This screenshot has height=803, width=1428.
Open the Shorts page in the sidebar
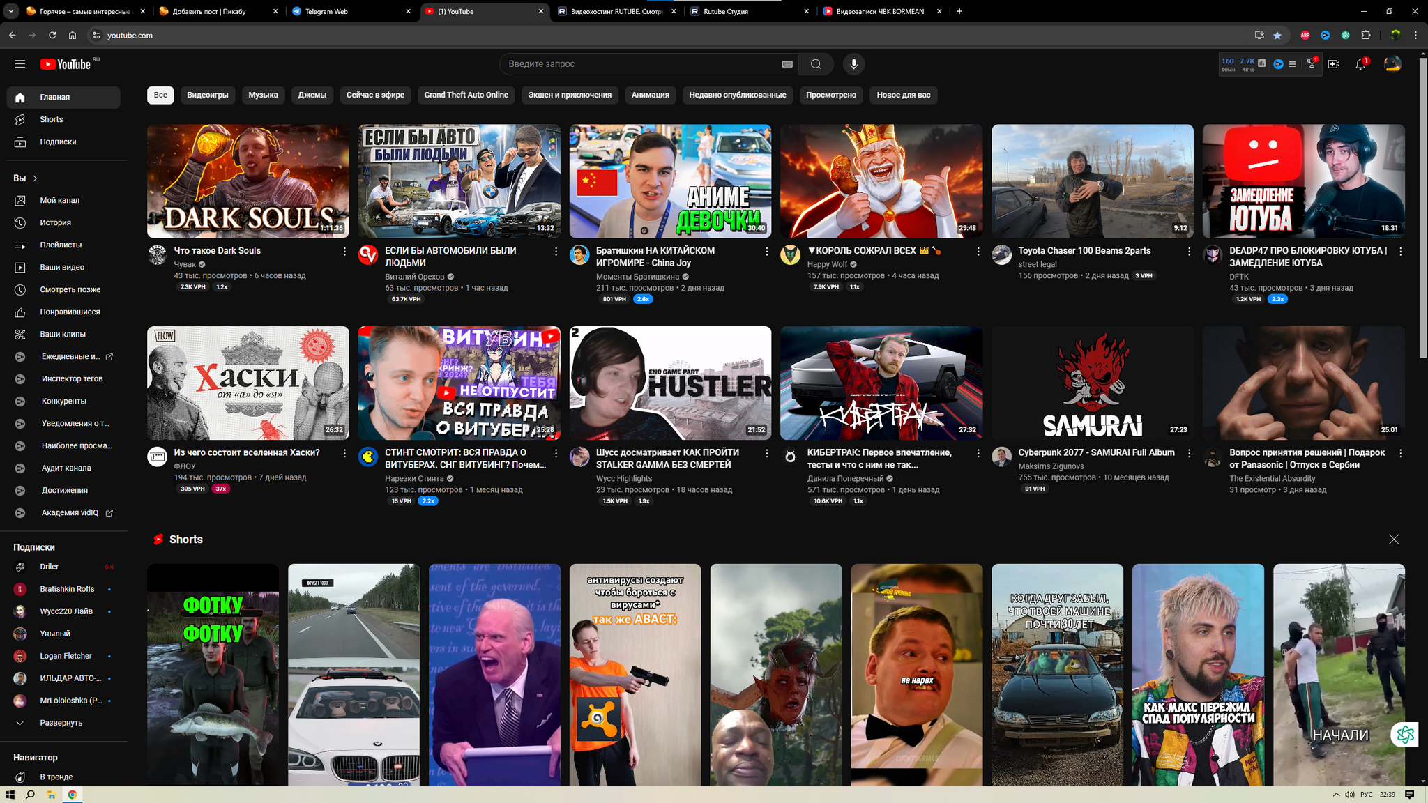pyautogui.click(x=52, y=119)
